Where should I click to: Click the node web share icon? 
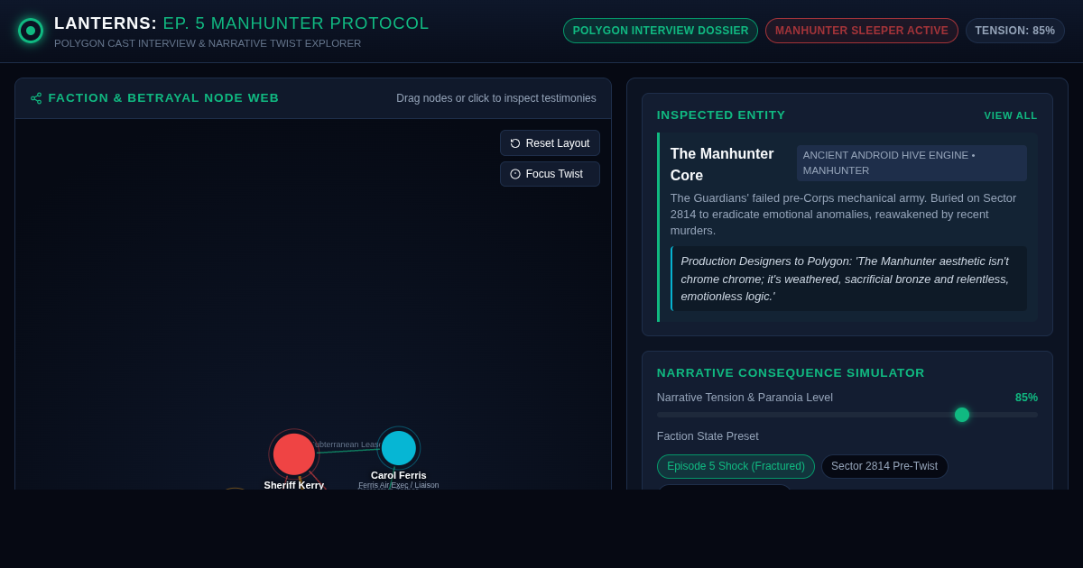coord(36,98)
